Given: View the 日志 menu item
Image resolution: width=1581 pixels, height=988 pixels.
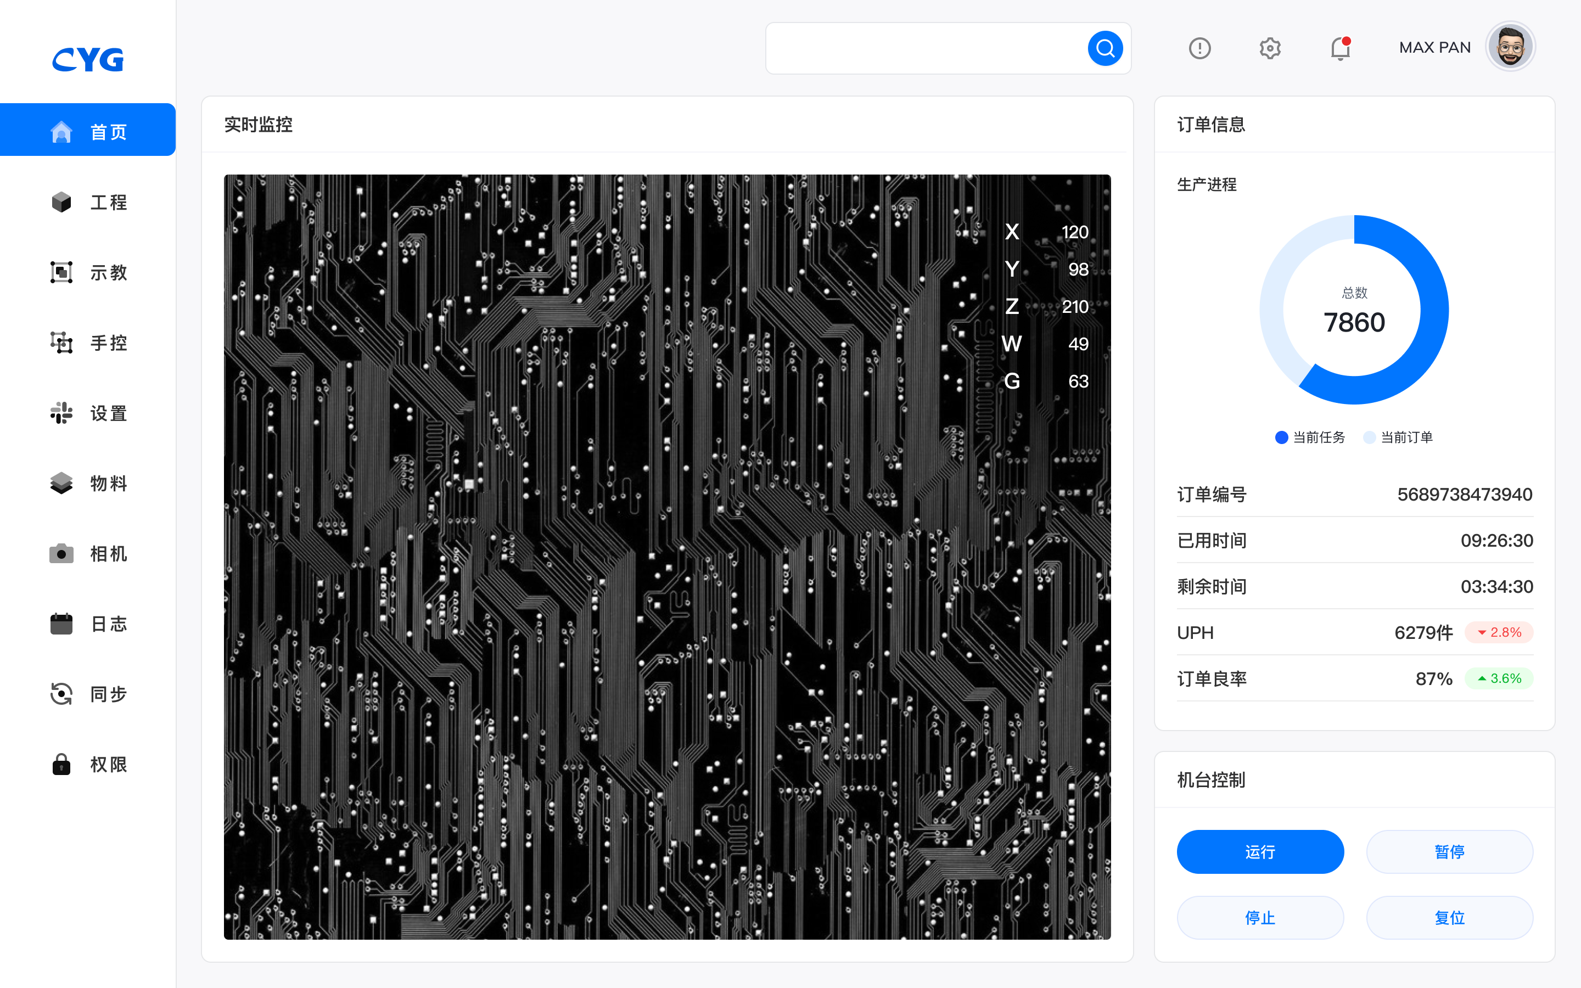Looking at the screenshot, I should 87,624.
